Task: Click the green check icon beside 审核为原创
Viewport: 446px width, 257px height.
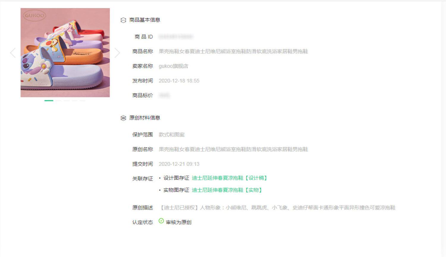Action: click(161, 221)
